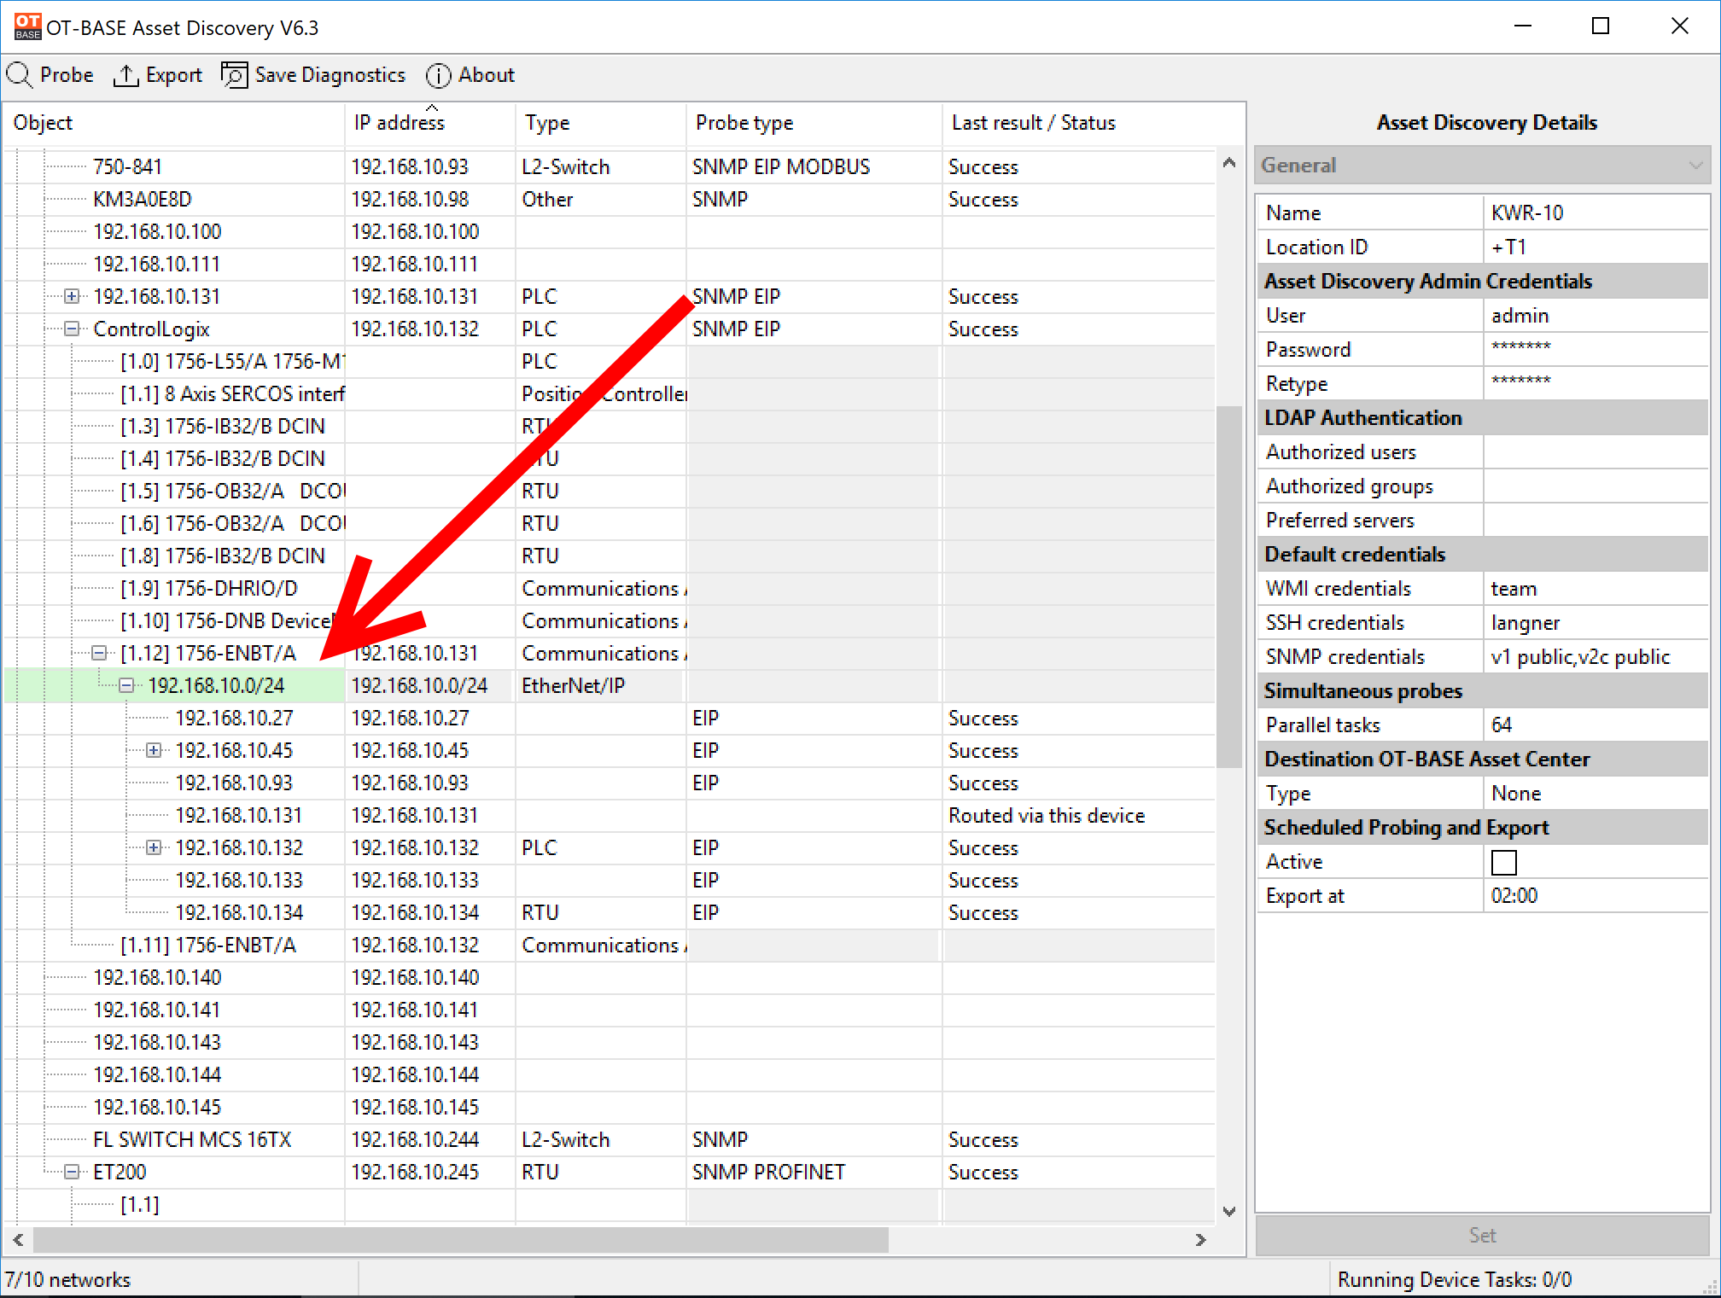Screen dimensions: 1721x1298
Task: Click horizontal scrollbar left arrow
Action: click(18, 1240)
